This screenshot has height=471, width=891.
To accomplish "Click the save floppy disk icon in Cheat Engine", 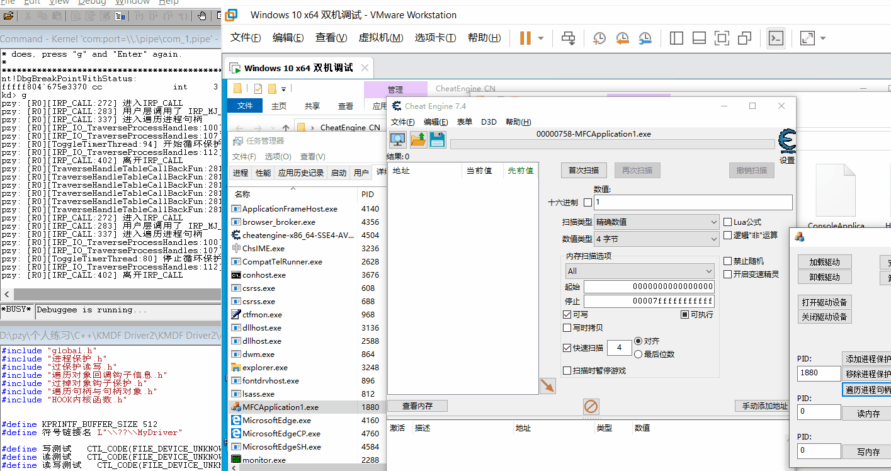I will (438, 140).
